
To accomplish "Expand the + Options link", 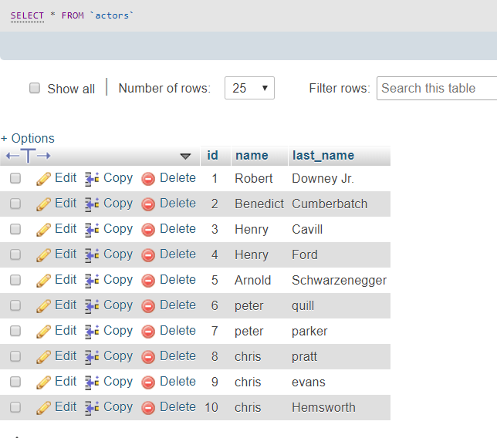I will click(28, 138).
